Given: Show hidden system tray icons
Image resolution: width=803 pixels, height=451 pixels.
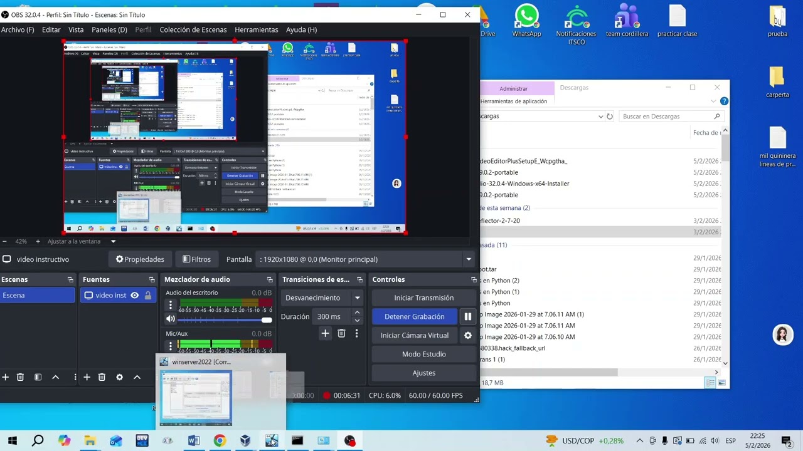Looking at the screenshot, I should coord(639,441).
